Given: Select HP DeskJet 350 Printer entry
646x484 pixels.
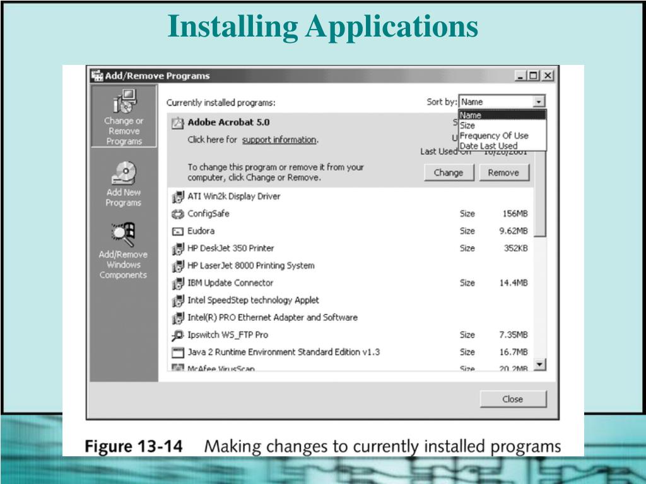Looking at the screenshot, I should (351, 248).
